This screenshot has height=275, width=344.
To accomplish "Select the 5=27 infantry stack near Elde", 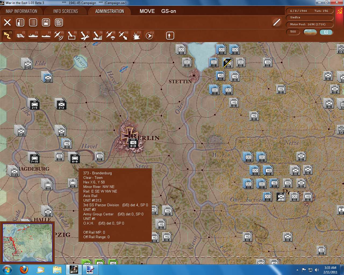I will coord(27,64).
